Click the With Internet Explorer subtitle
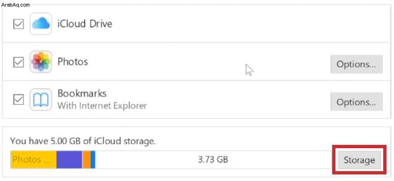The width and height of the screenshot is (394, 181). (x=102, y=106)
